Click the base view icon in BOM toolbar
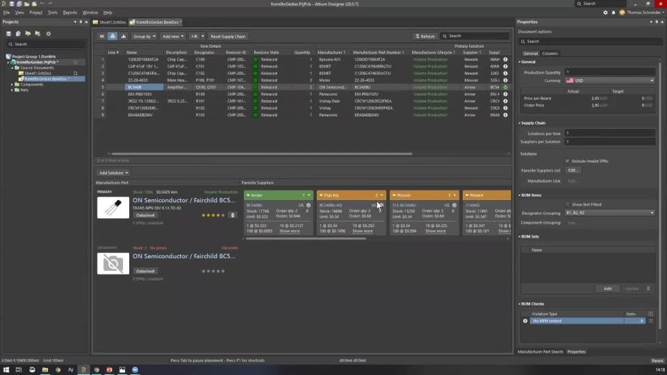Image resolution: width=667 pixels, height=375 pixels. (x=101, y=36)
